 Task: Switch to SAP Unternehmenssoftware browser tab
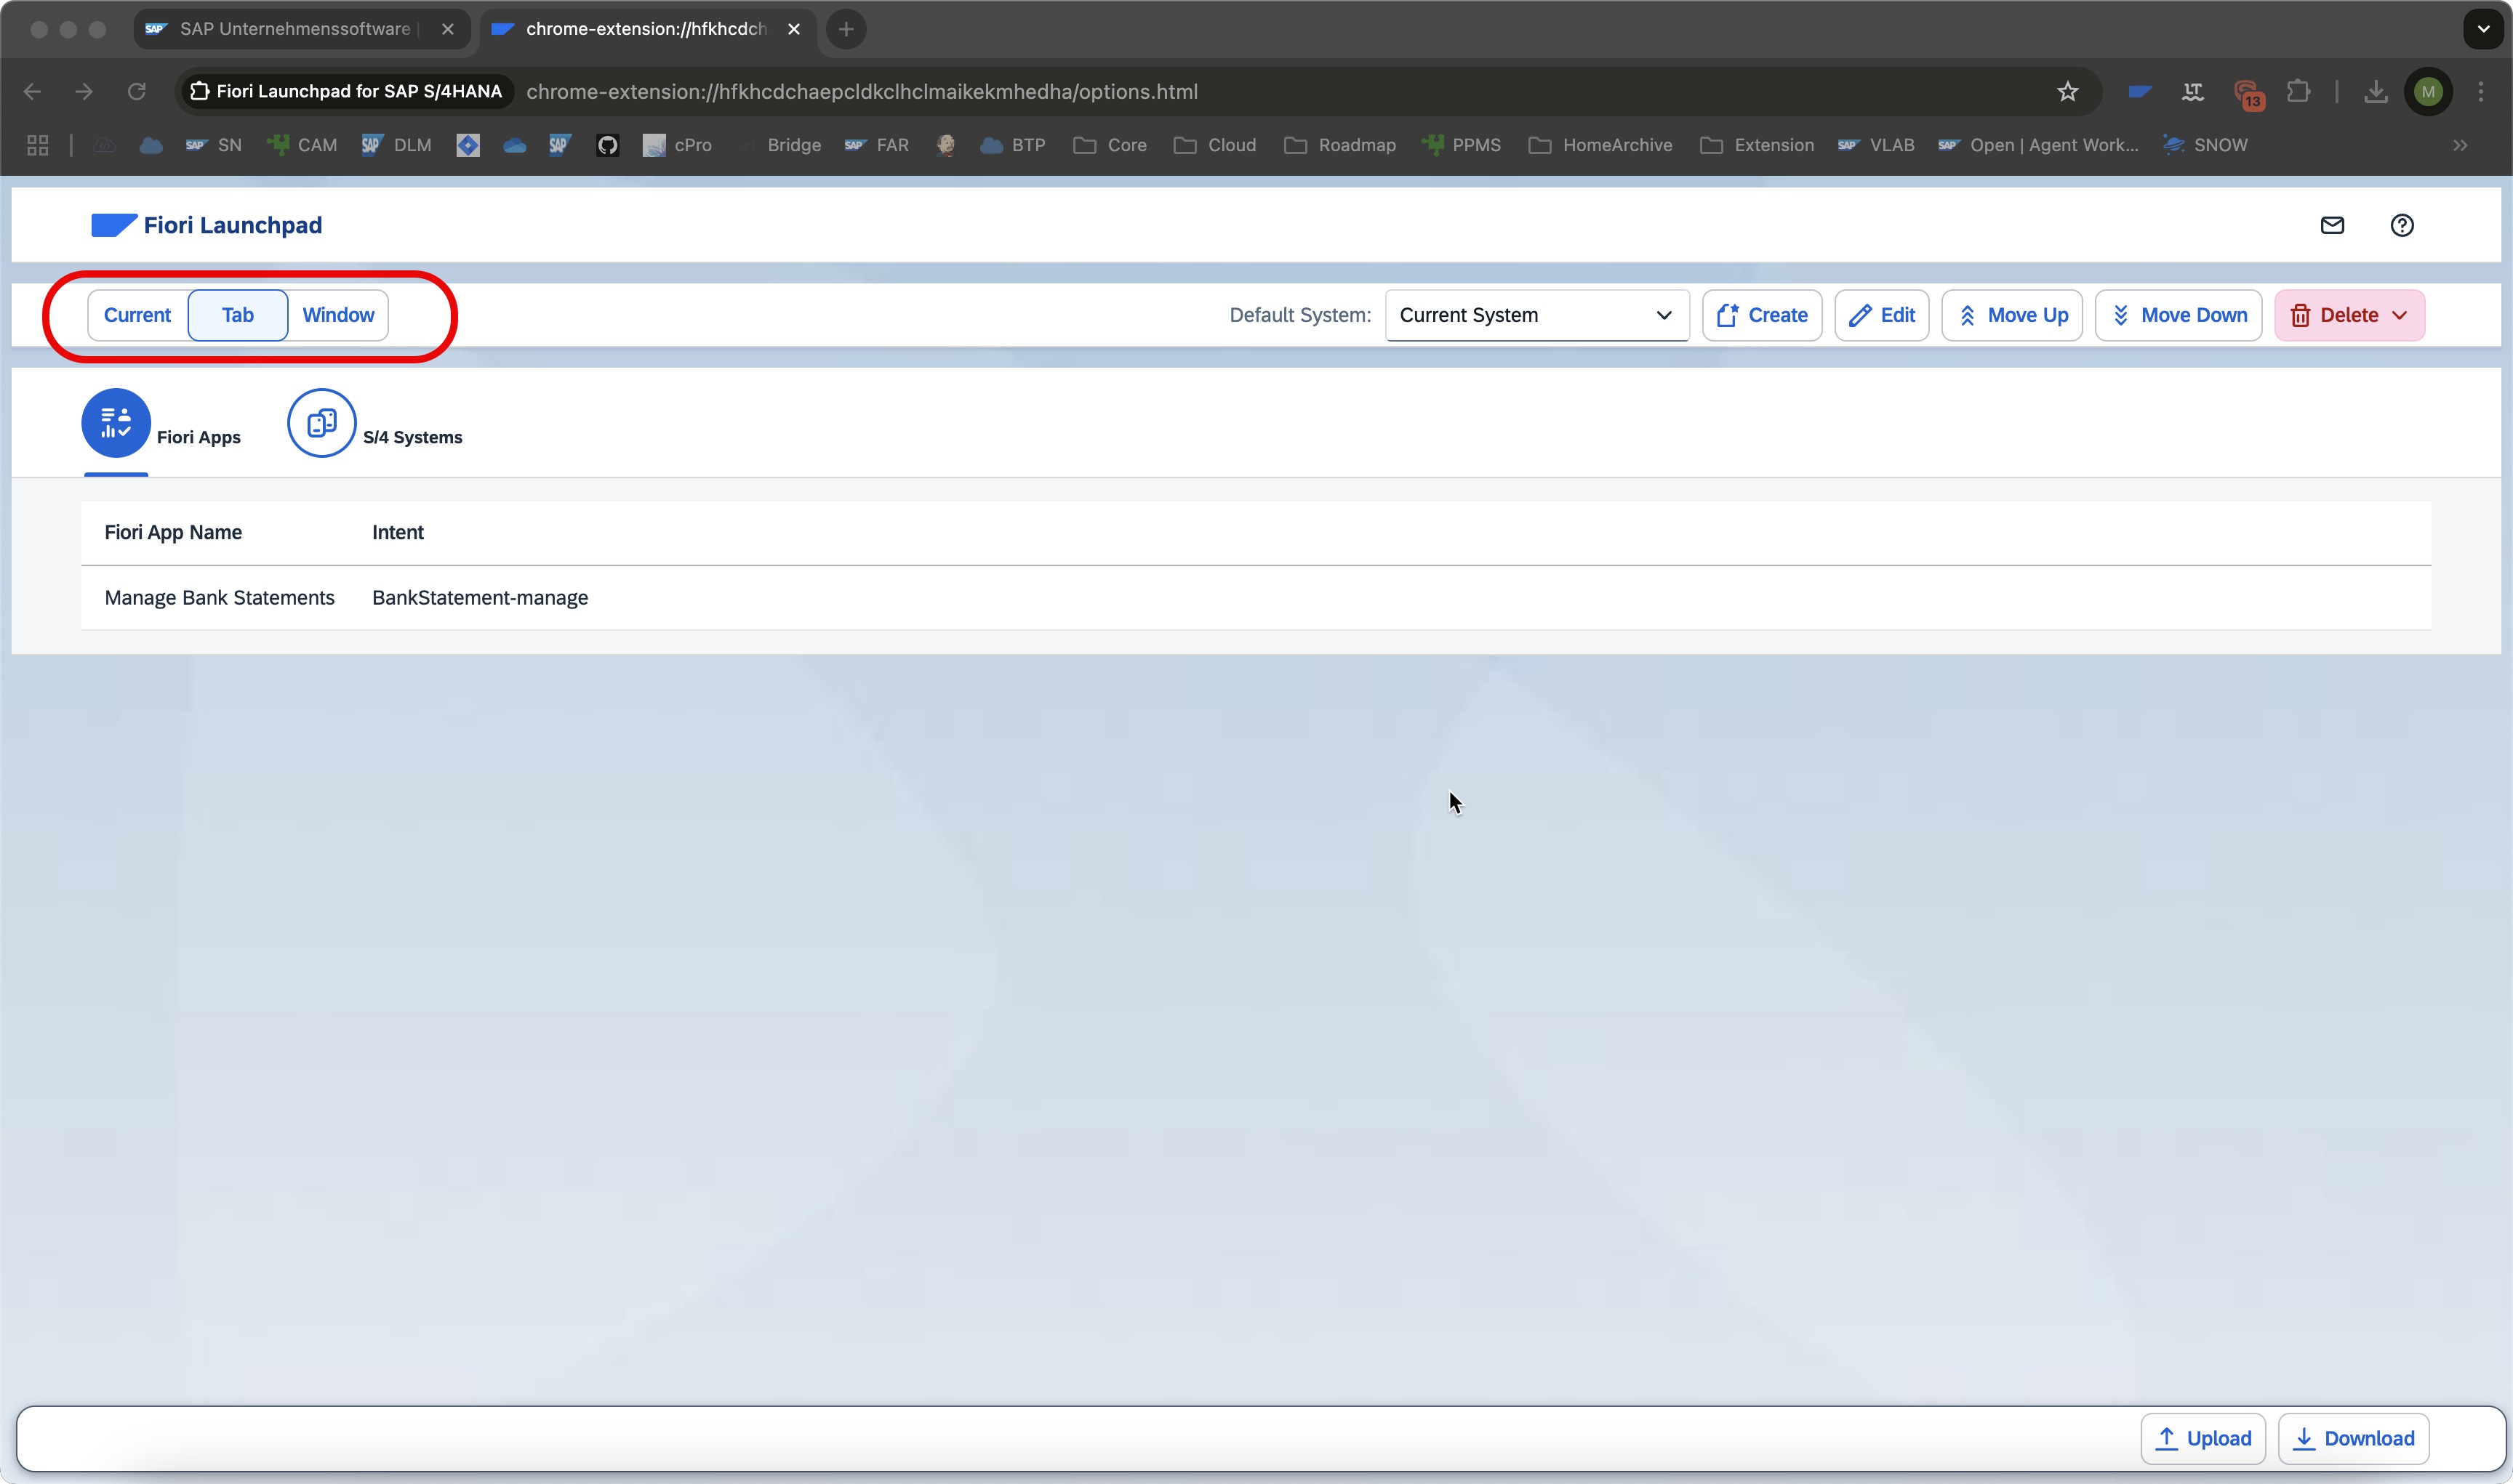tap(301, 29)
